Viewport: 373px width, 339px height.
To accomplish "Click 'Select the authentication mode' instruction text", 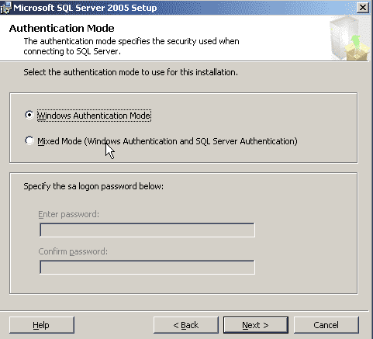I will 130,72.
